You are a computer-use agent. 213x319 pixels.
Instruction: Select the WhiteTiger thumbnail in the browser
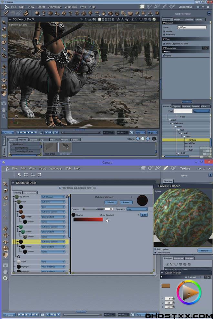tap(65, 147)
